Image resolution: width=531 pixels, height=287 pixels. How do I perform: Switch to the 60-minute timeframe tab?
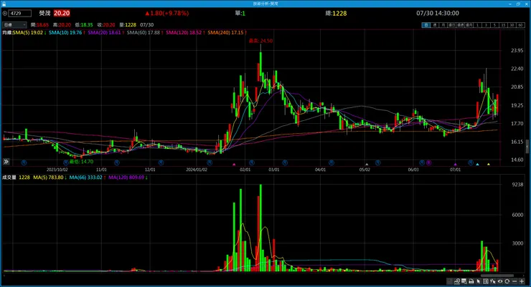point(520,25)
